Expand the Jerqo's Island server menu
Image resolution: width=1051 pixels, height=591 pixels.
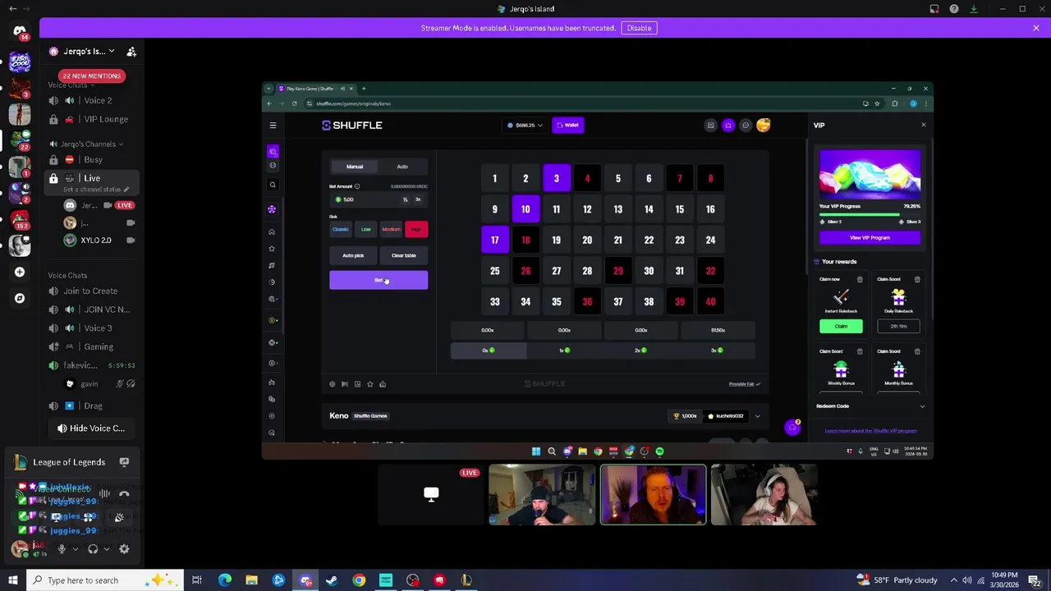(90, 52)
